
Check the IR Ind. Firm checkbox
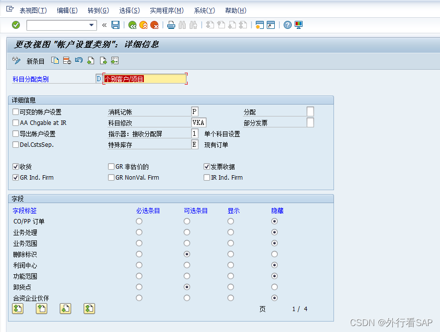[x=207, y=177]
